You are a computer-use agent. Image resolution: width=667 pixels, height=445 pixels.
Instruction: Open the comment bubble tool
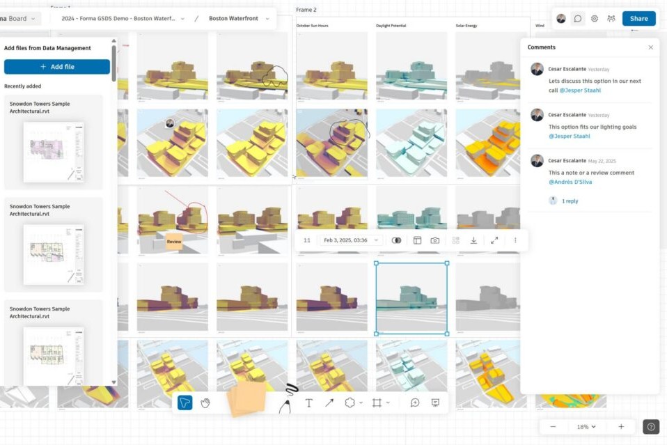pos(414,403)
